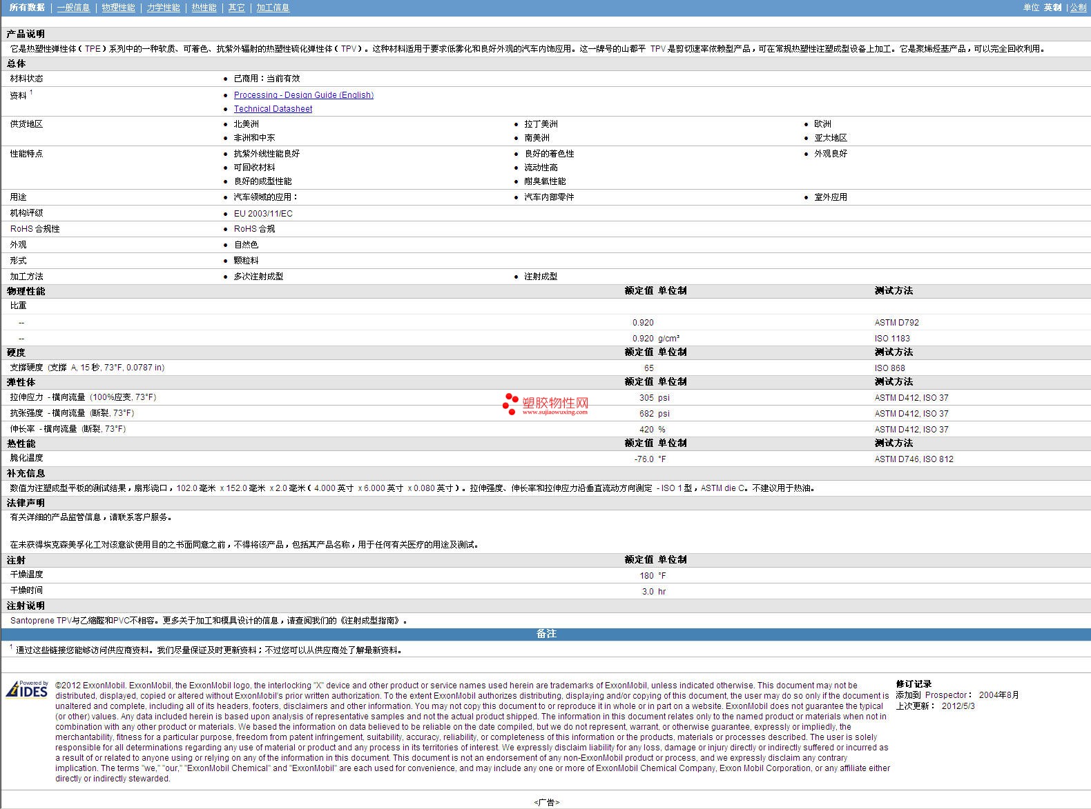Open the 一般信息 tab in top navigation

pos(73,8)
